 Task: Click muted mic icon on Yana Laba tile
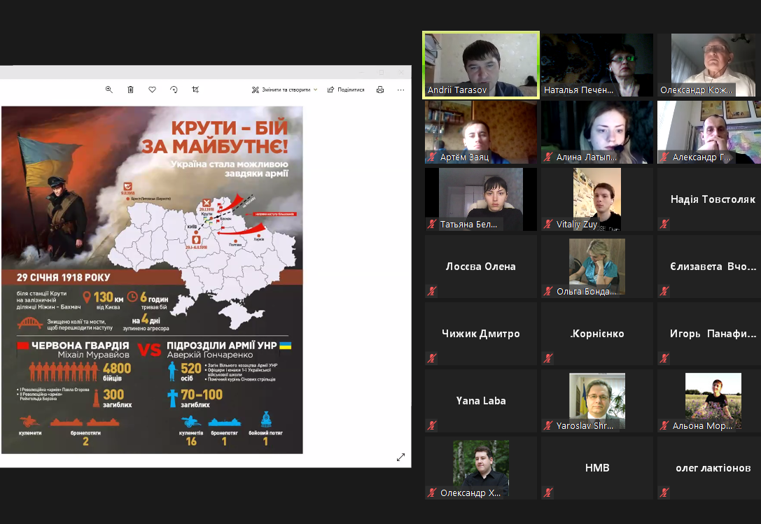point(432,425)
